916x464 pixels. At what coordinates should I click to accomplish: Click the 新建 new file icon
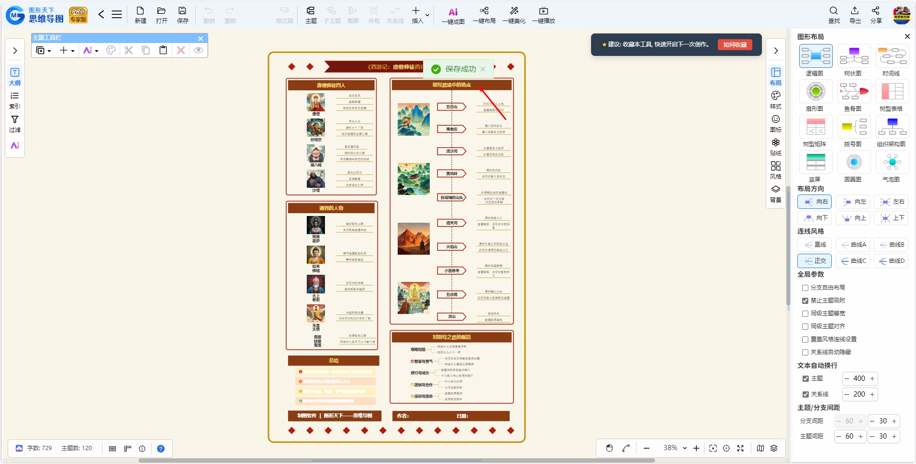(x=140, y=15)
